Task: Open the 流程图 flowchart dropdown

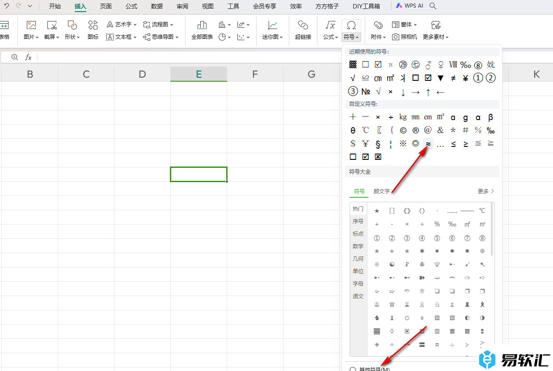Action: tap(158, 25)
